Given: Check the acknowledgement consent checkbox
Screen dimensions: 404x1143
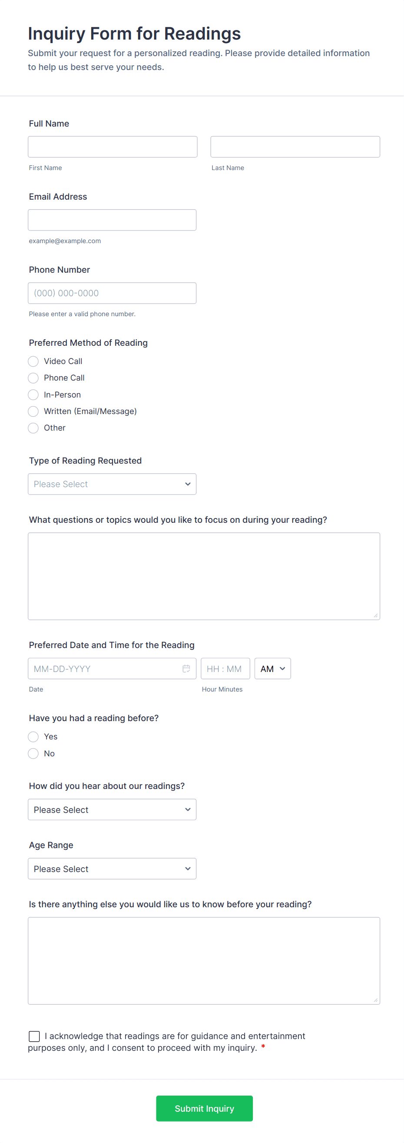Looking at the screenshot, I should pos(34,1036).
